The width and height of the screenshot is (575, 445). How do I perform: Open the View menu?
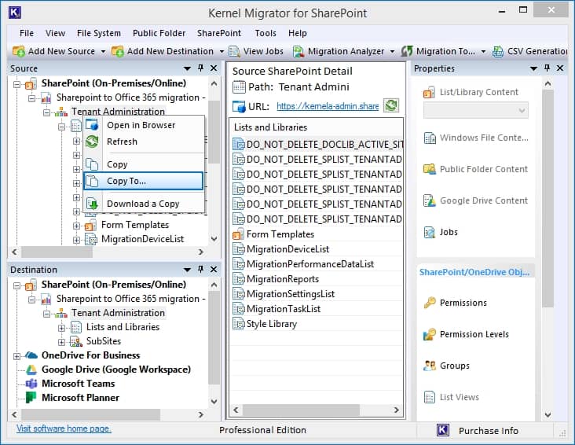pyautogui.click(x=55, y=33)
